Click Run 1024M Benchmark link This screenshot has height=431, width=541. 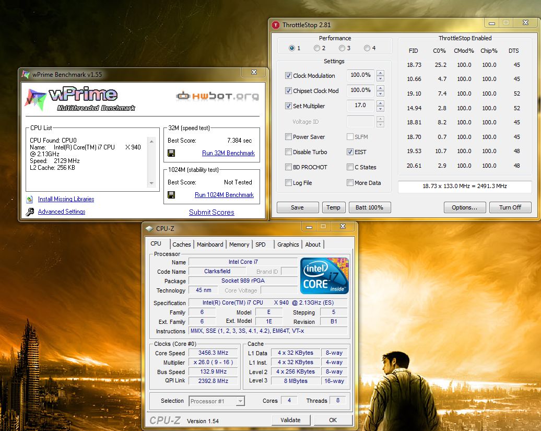(x=224, y=195)
